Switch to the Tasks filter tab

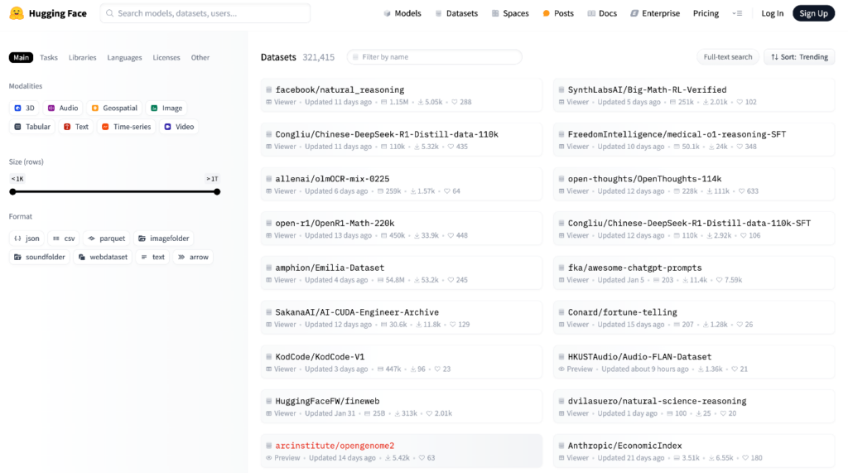[x=49, y=57]
